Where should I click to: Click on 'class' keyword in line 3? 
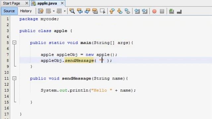(45, 31)
